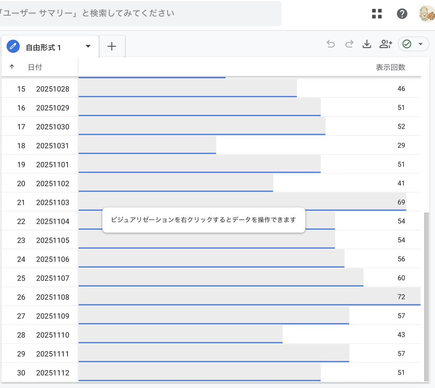Viewport: 435px width, 388px height.
Task: Add a new tab with the plus button
Action: pos(112,46)
